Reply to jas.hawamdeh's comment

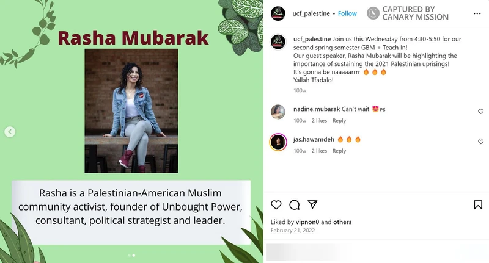point(339,151)
